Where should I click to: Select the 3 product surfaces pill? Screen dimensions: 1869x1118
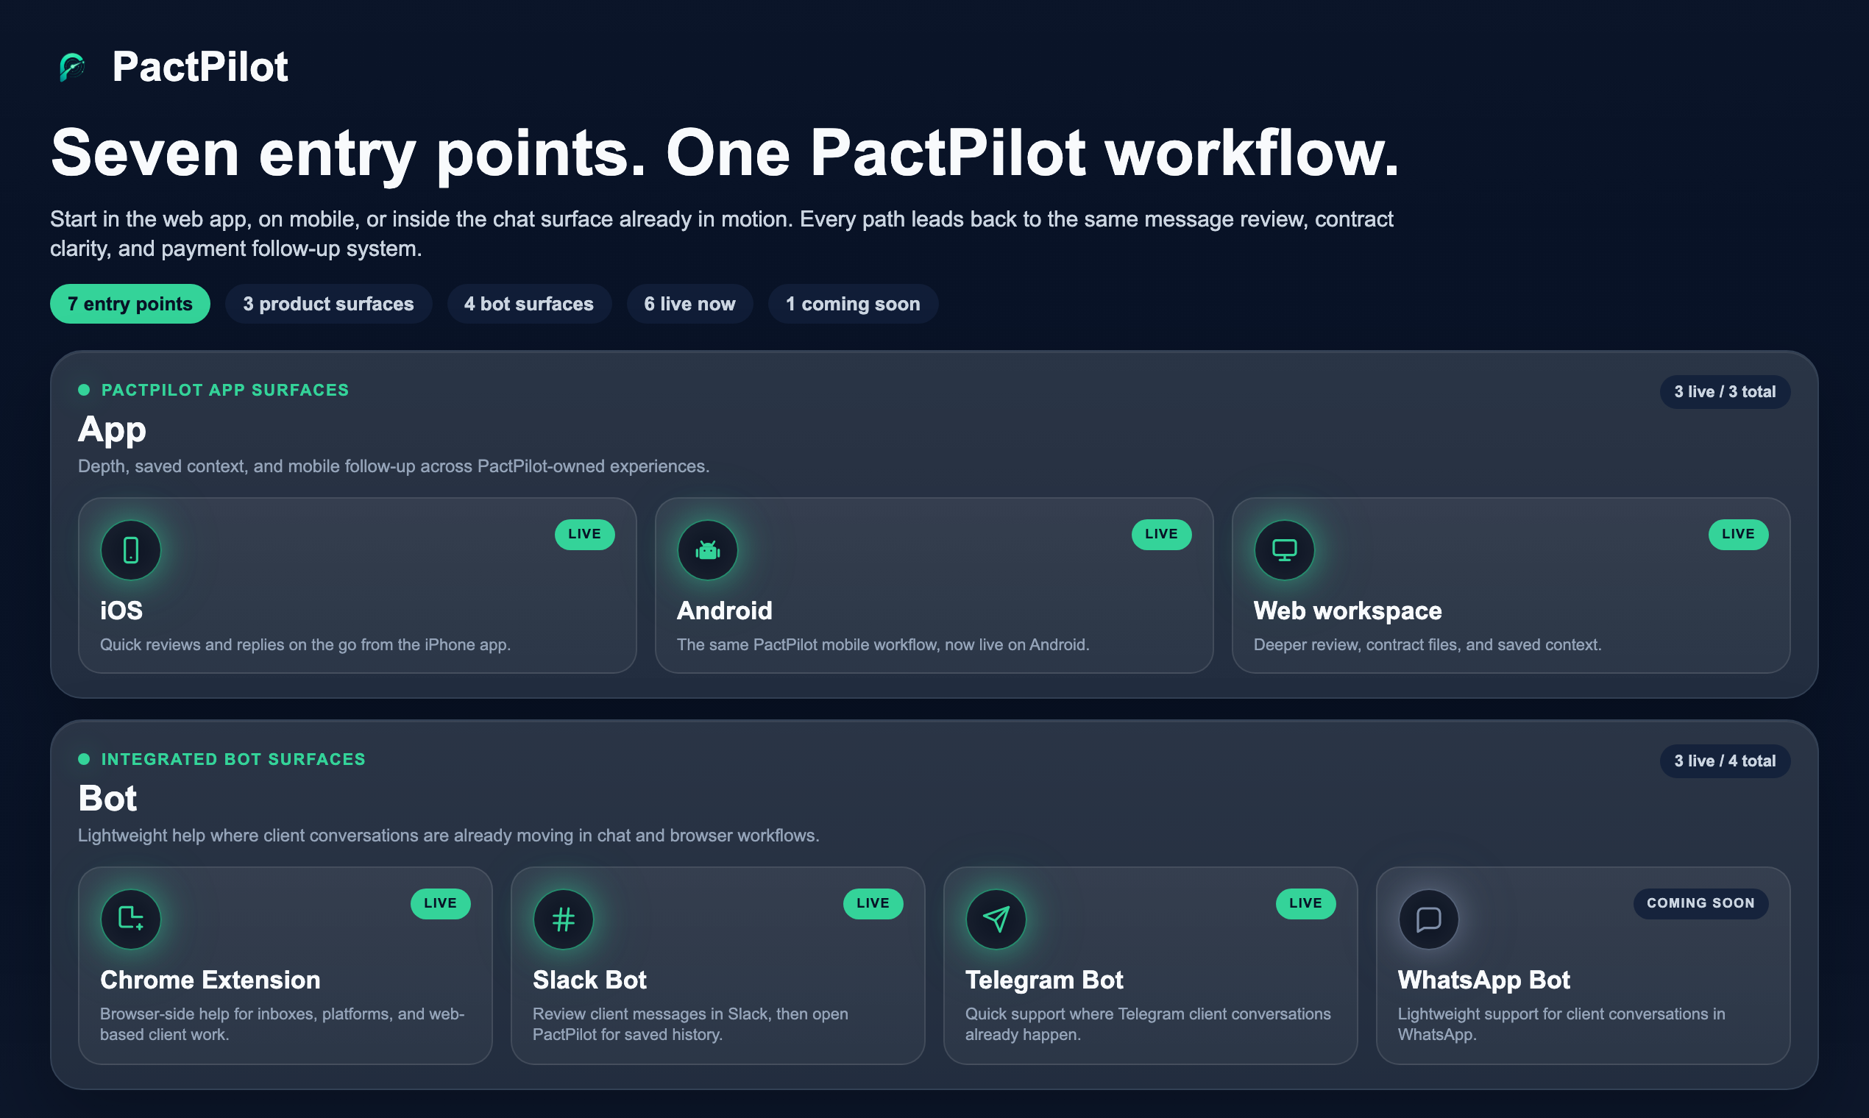[329, 304]
